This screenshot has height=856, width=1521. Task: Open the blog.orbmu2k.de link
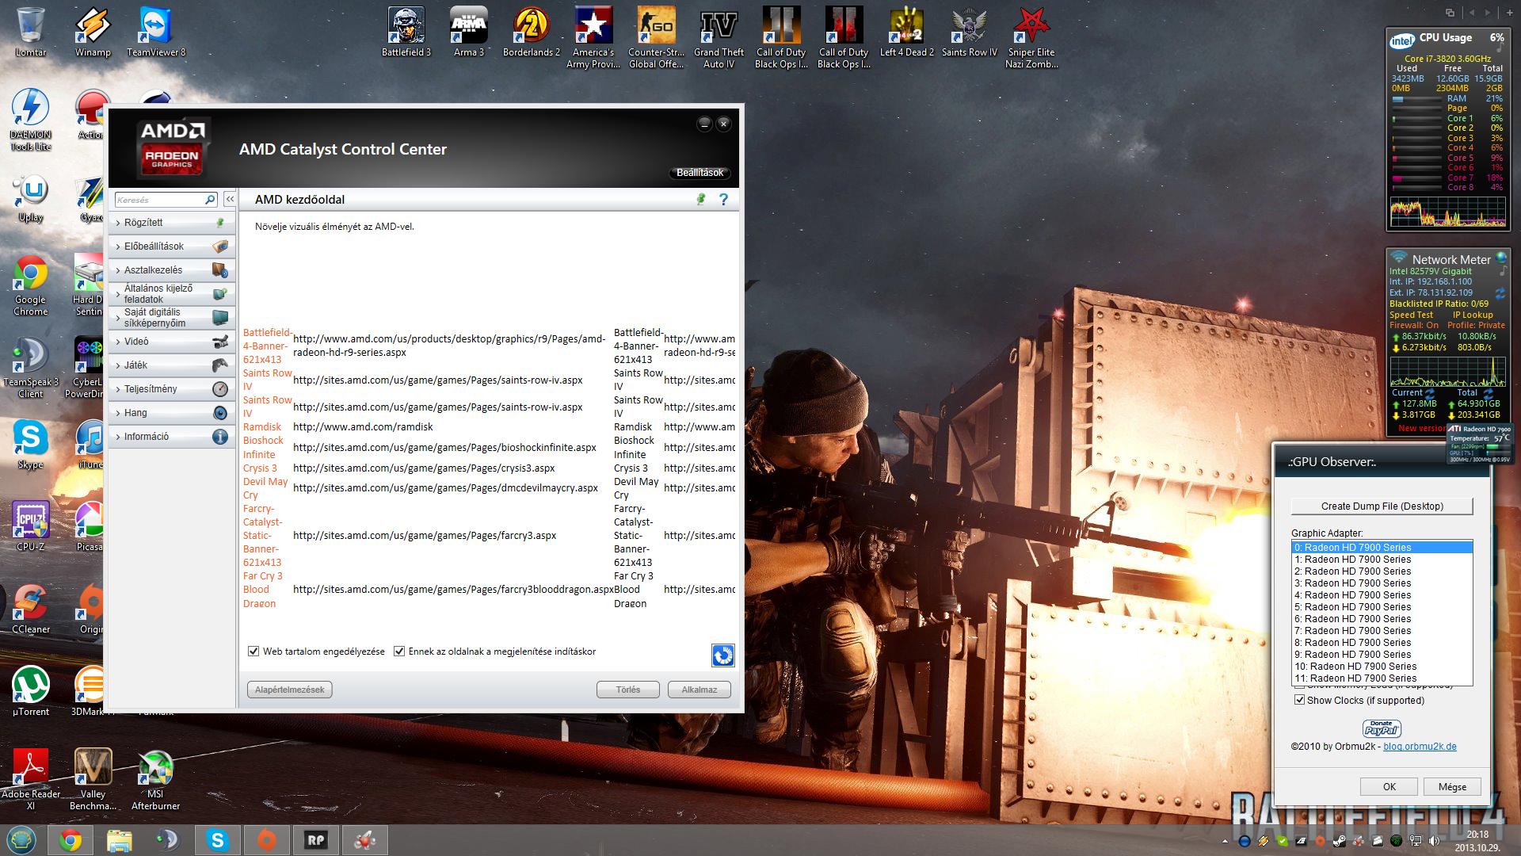(1420, 747)
